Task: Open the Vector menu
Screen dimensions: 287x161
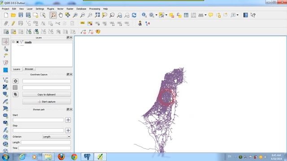Action: (60, 9)
